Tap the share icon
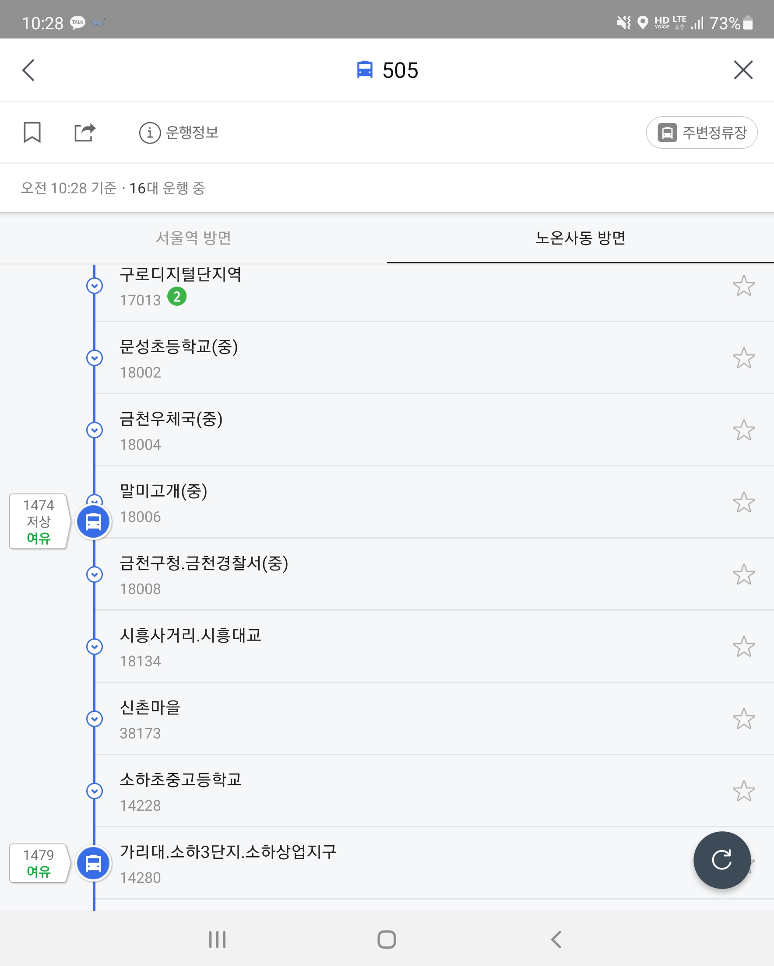 coord(84,132)
